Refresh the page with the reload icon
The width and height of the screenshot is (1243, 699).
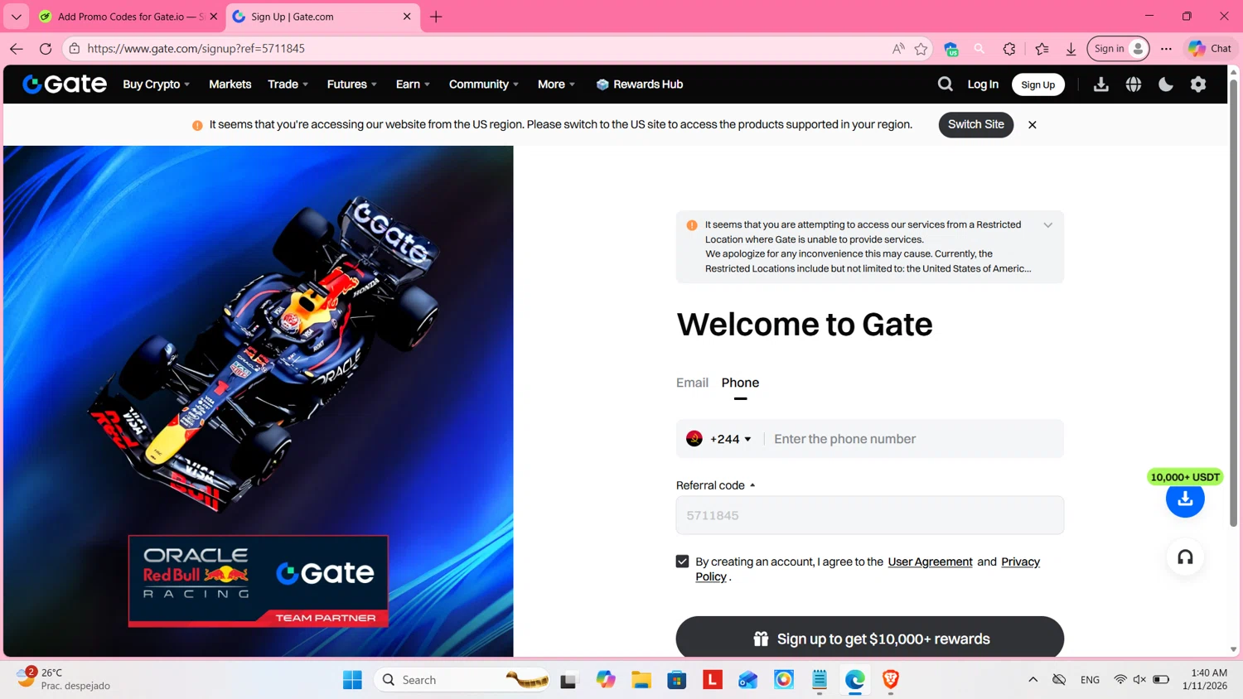[x=46, y=49]
